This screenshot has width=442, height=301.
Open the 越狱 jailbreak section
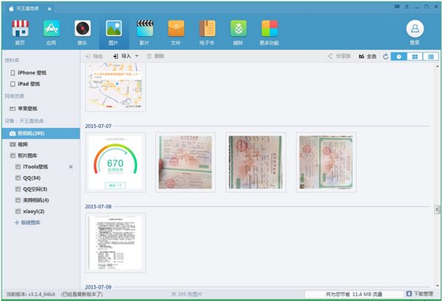[238, 32]
